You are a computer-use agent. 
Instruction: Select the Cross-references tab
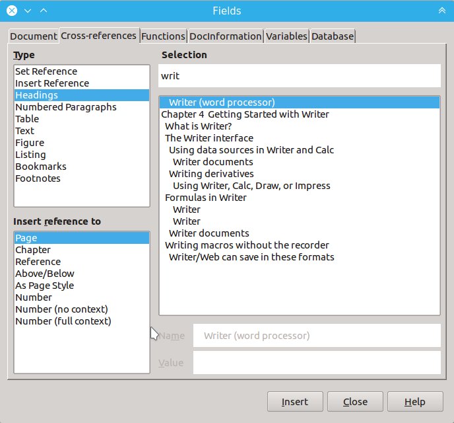(99, 36)
